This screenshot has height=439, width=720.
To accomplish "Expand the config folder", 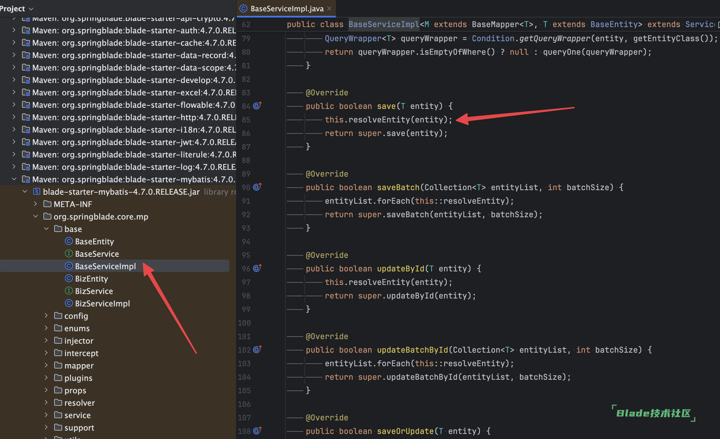I will [46, 315].
